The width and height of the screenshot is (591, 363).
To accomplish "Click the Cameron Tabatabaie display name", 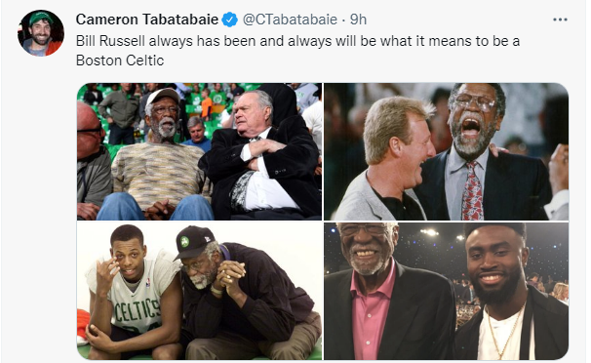I will [x=147, y=20].
